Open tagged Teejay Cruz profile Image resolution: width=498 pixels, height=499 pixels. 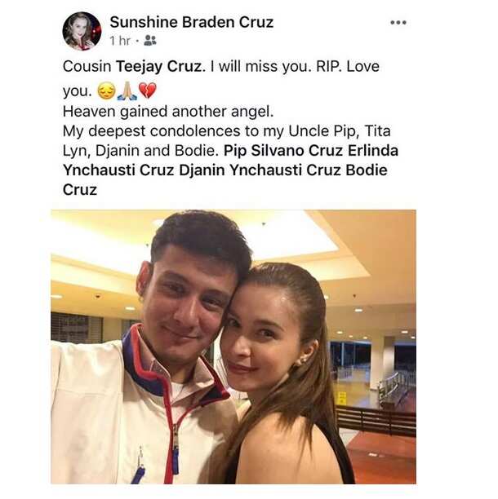pyautogui.click(x=159, y=67)
